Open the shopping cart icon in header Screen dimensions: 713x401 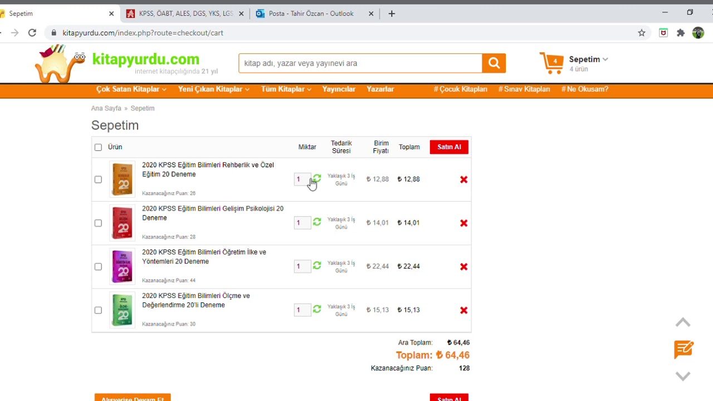551,63
